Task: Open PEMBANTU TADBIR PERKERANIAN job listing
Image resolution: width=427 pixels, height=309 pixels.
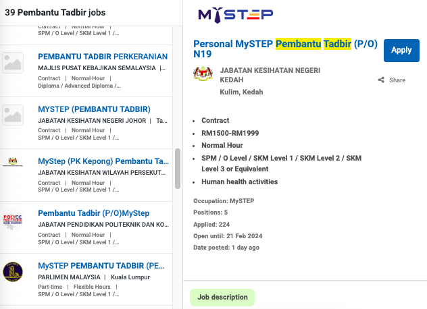Action: pos(103,57)
